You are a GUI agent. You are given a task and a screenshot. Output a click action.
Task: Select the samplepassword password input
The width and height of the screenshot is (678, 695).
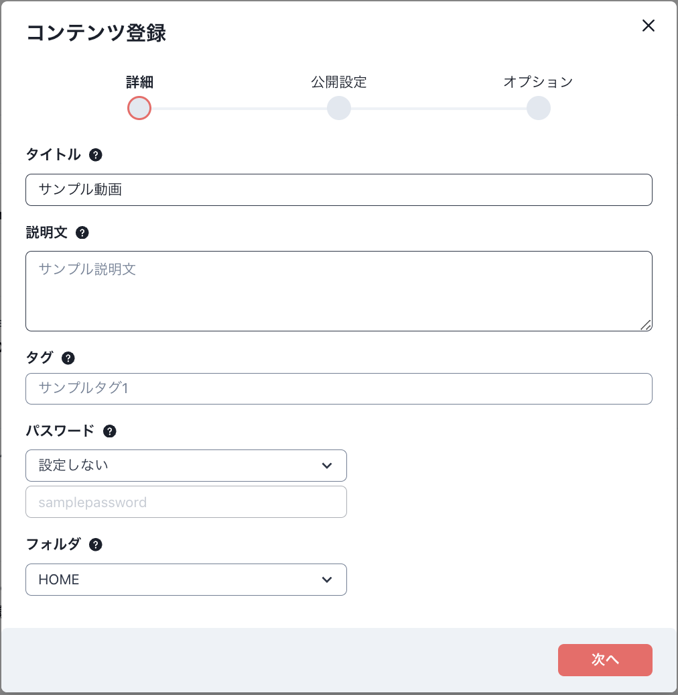pyautogui.click(x=186, y=502)
